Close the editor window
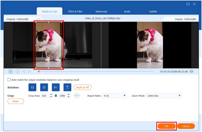Screen dimensions: 202x132 click(194, 4)
